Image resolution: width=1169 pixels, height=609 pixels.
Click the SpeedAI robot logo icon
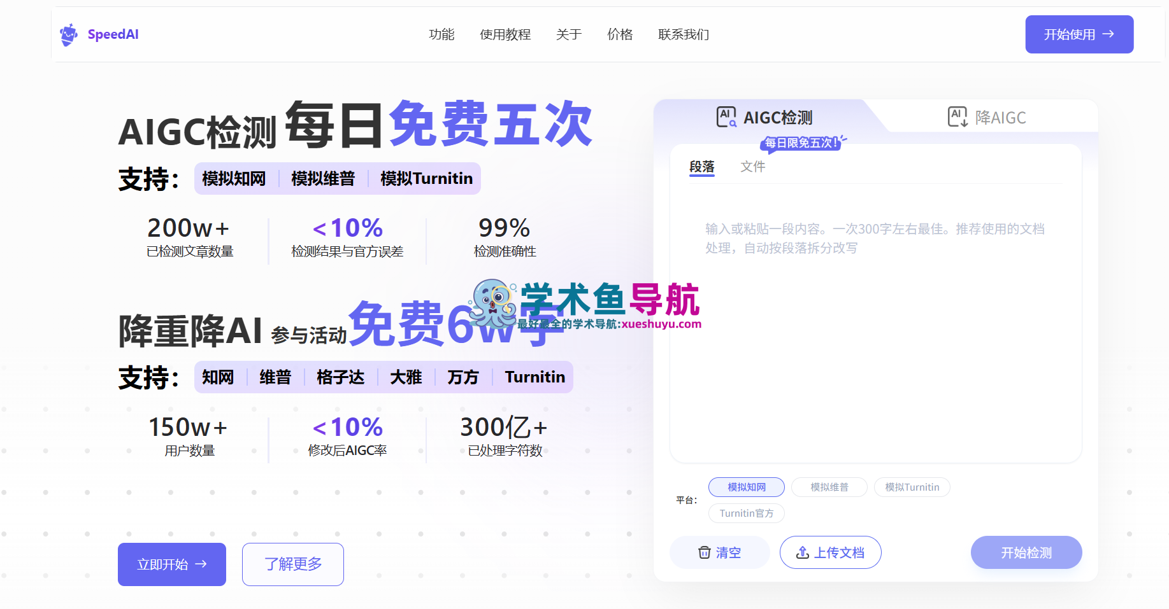click(x=69, y=34)
